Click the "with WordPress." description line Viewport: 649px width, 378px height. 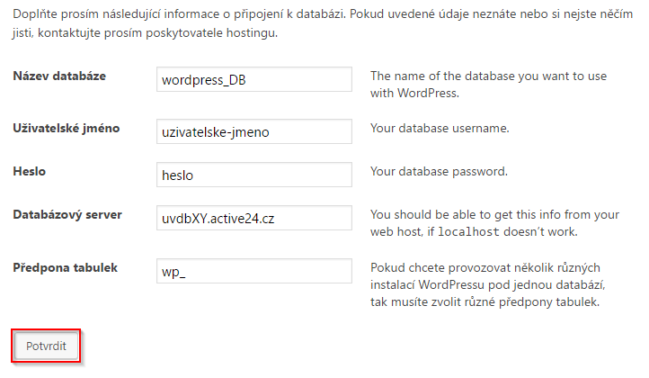click(414, 93)
